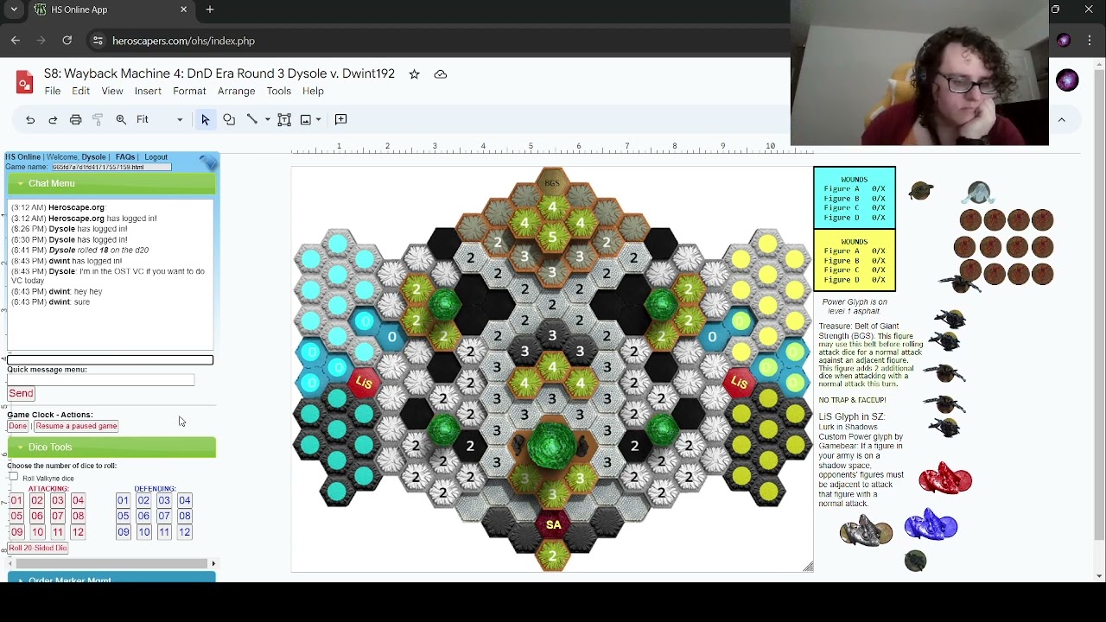The width and height of the screenshot is (1106, 622).
Task: Open the browser tab search chevron
Action: point(13,10)
